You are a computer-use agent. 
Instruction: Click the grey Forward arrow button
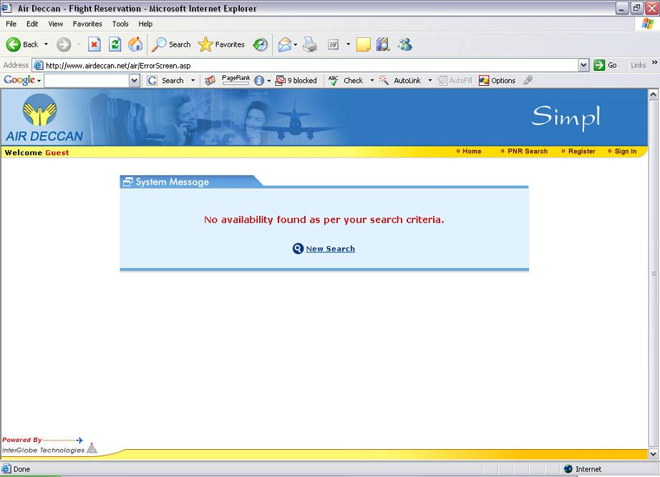point(64,44)
